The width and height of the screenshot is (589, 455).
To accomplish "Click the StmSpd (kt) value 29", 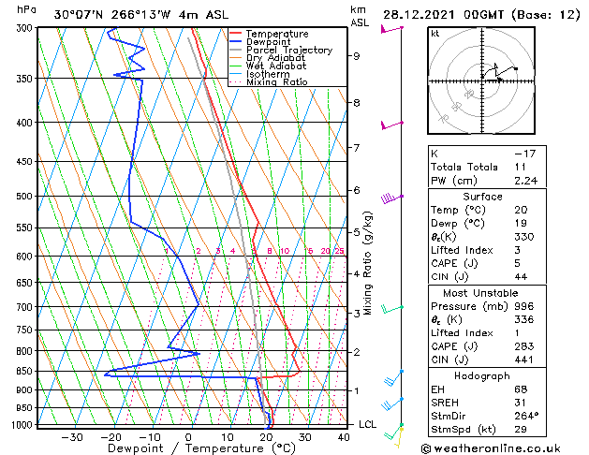I will pos(521,430).
